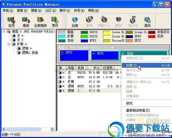Click the 创建 (Create) toolbar icon
The height and width of the screenshot is (138, 172).
[75, 20]
